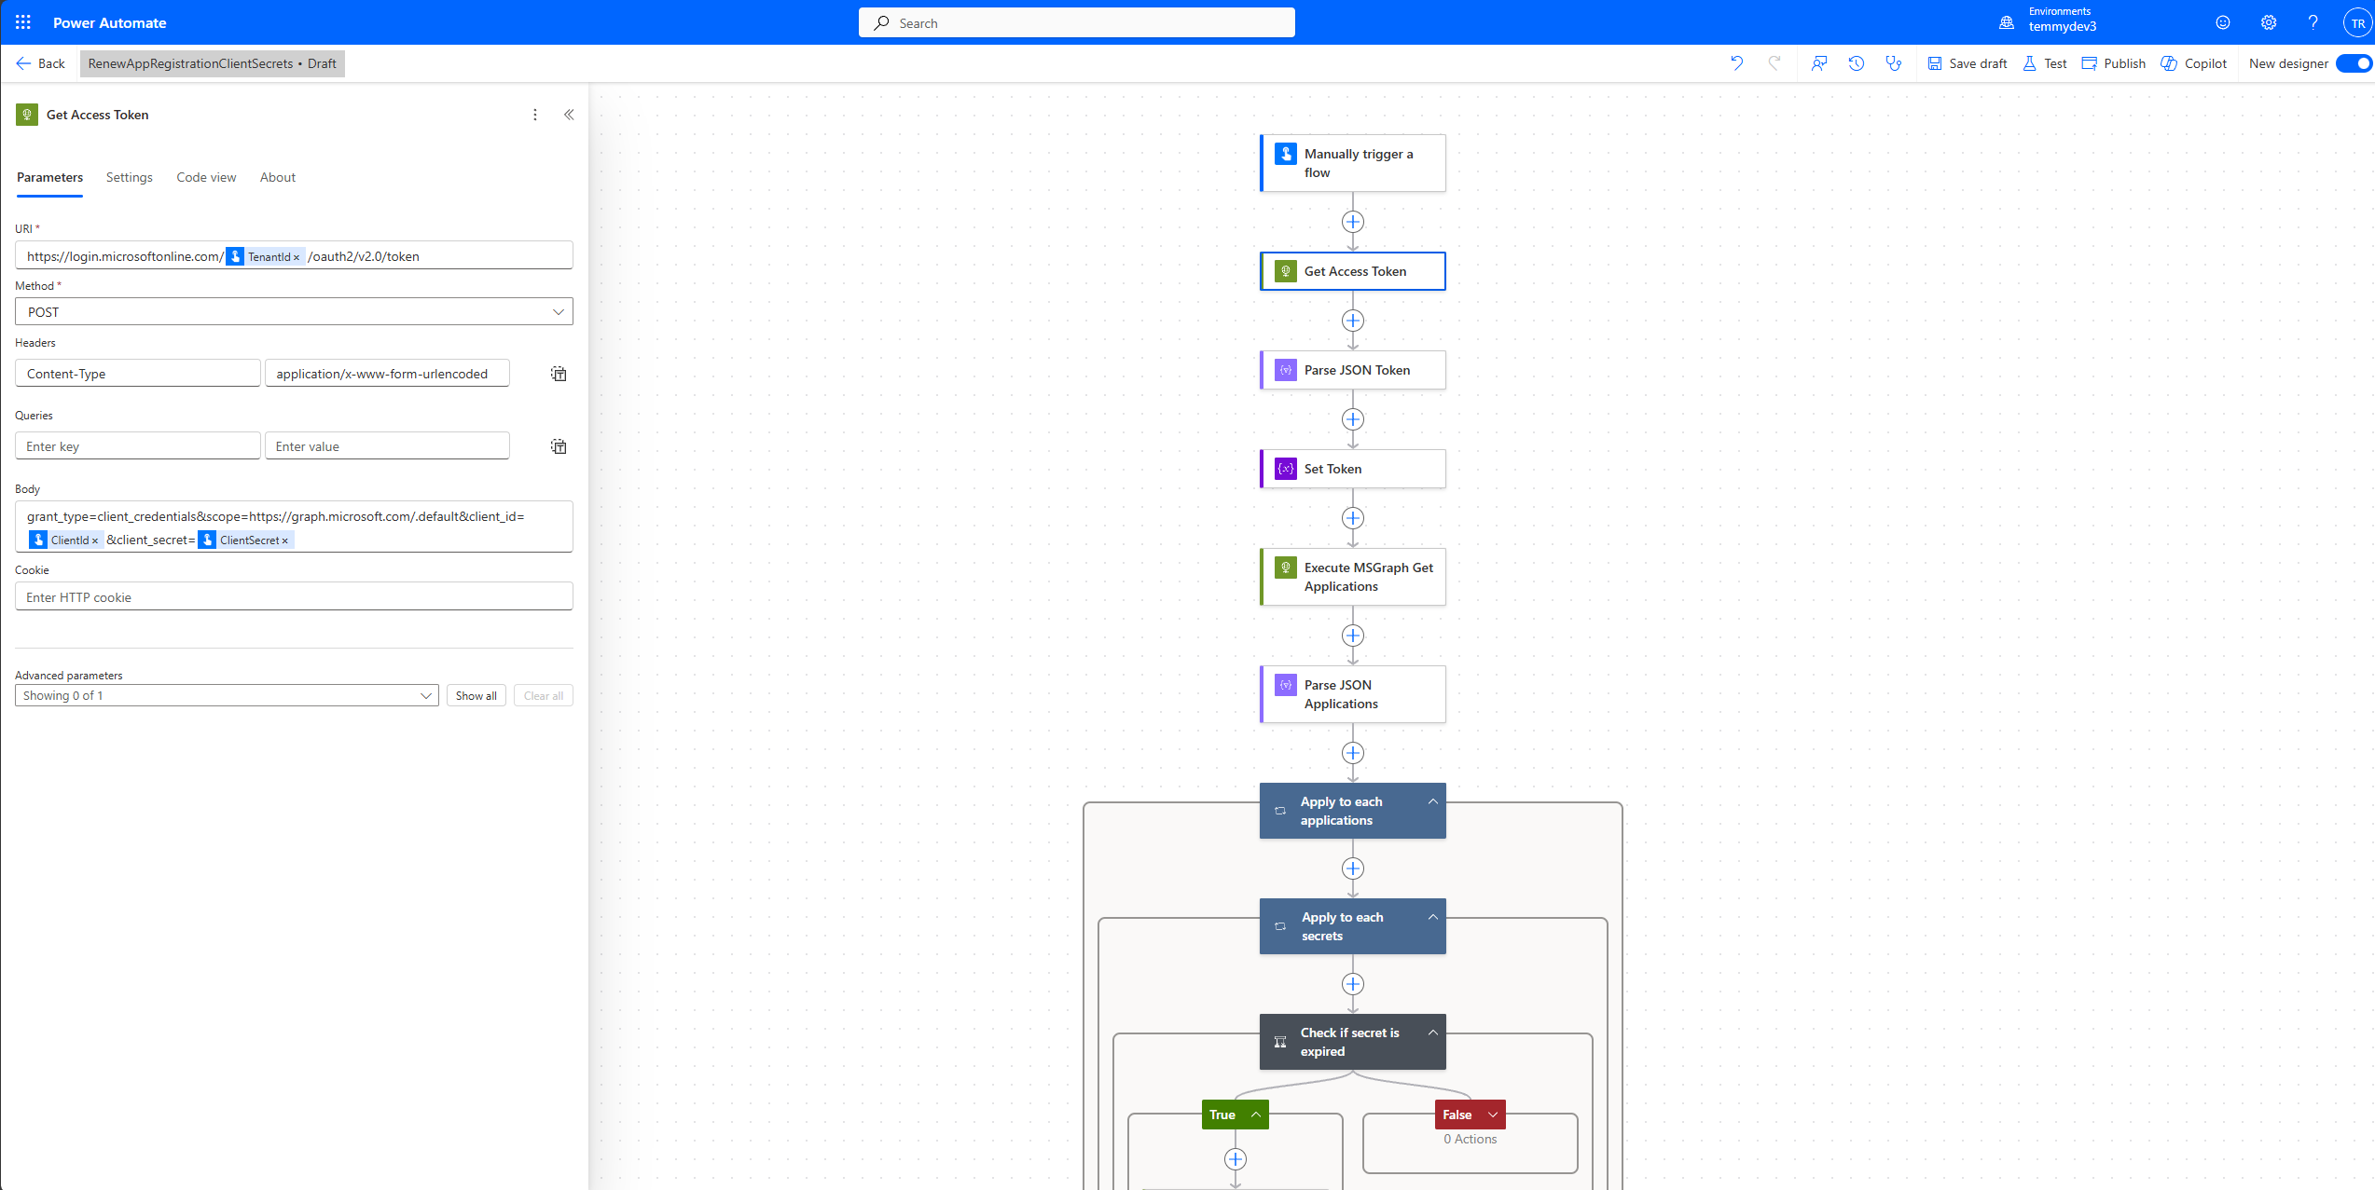
Task: Add a step below Parse JSON Applications
Action: 1353,753
